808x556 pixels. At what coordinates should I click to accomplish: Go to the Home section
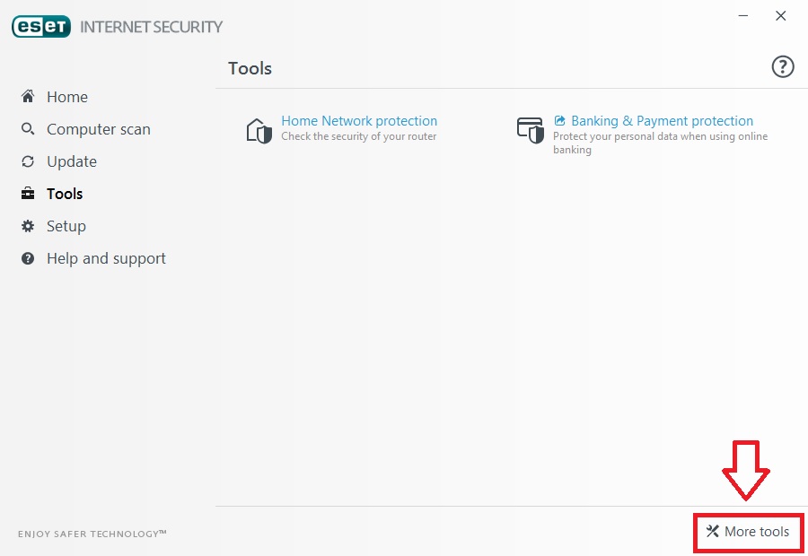point(67,97)
